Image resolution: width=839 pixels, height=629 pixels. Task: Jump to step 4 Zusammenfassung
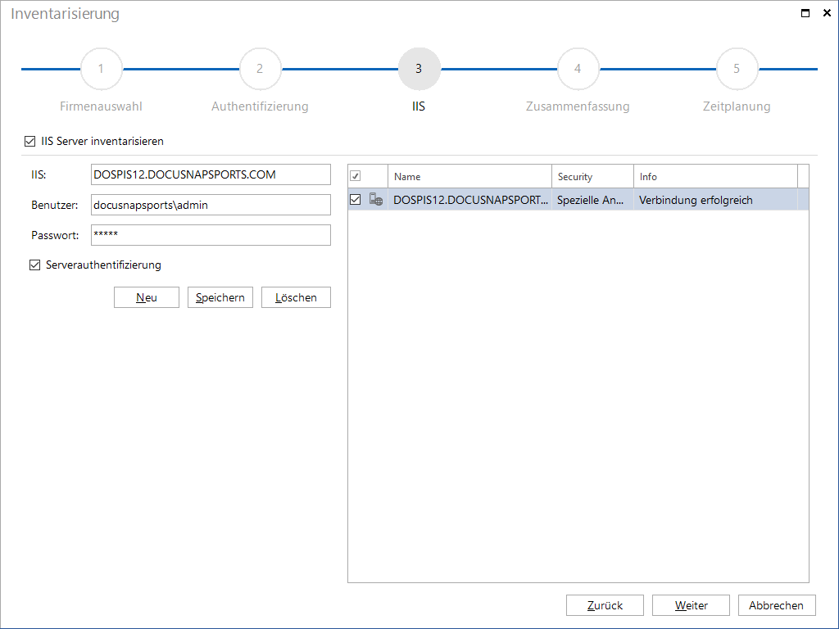coord(578,69)
